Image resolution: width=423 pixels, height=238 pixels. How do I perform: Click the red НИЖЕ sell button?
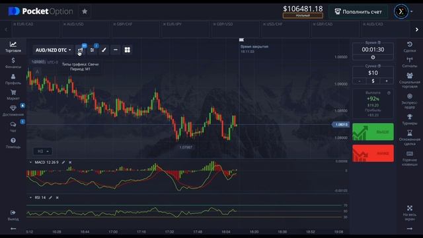tap(373, 153)
